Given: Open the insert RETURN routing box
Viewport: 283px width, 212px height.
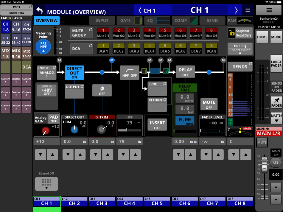Looking at the screenshot, I should 157,105.
